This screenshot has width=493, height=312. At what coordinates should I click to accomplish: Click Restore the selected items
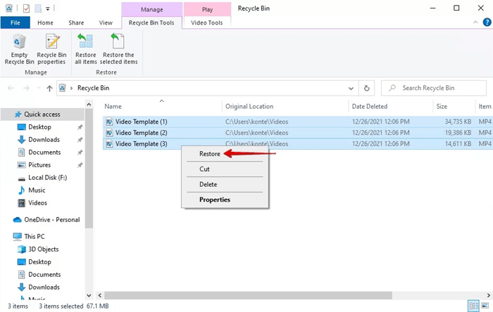(x=118, y=50)
